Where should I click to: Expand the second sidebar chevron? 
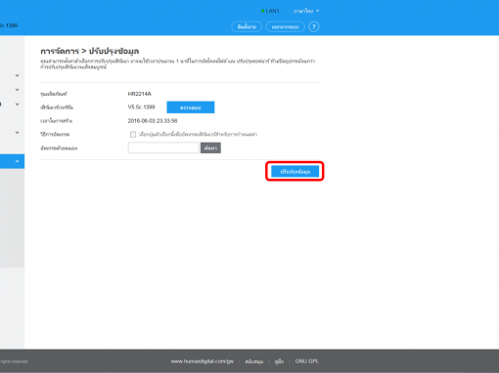pos(18,90)
